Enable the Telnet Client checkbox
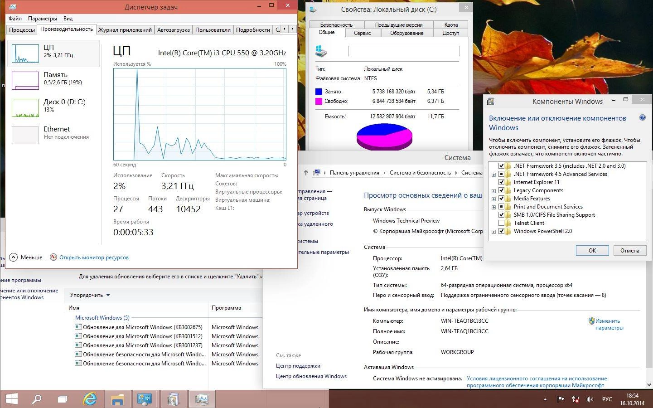 coord(501,223)
